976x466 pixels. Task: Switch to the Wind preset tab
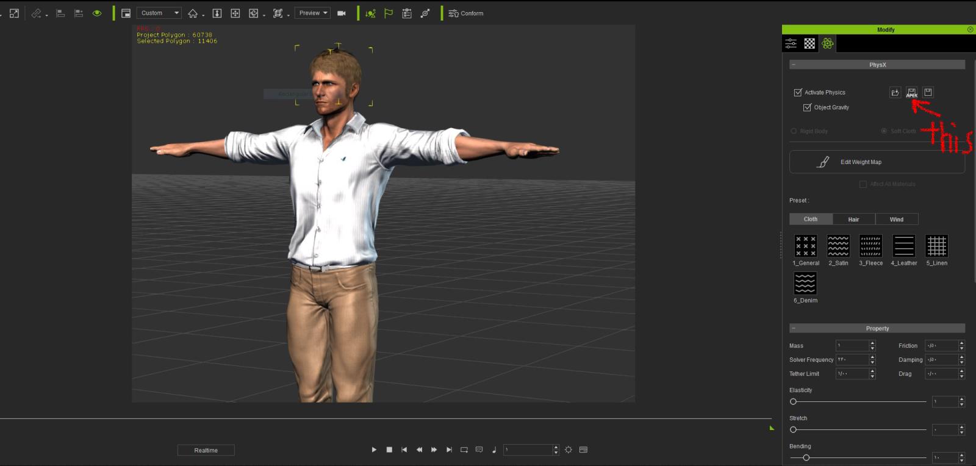(x=897, y=219)
